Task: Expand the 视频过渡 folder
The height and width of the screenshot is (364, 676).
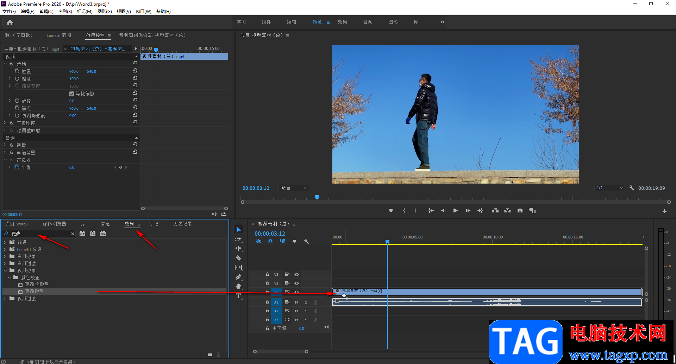Action: click(5, 299)
